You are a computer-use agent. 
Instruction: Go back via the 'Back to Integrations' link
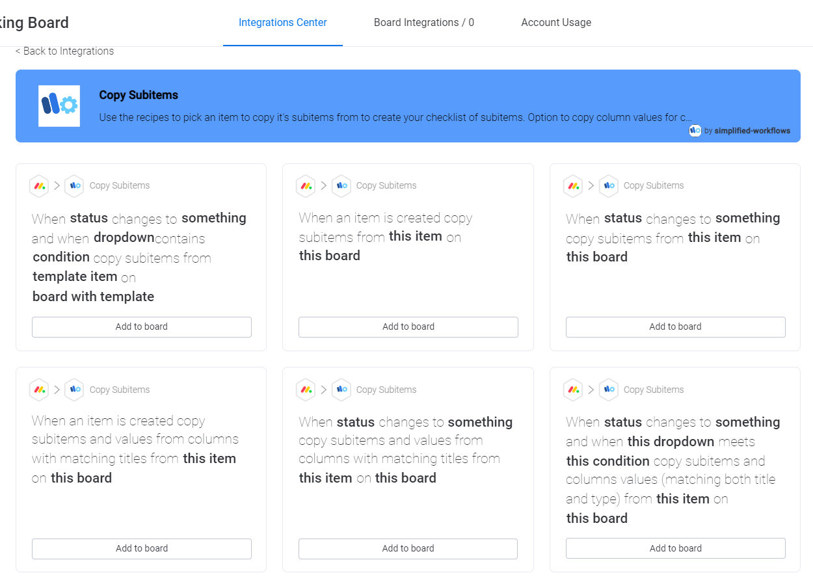pos(64,51)
